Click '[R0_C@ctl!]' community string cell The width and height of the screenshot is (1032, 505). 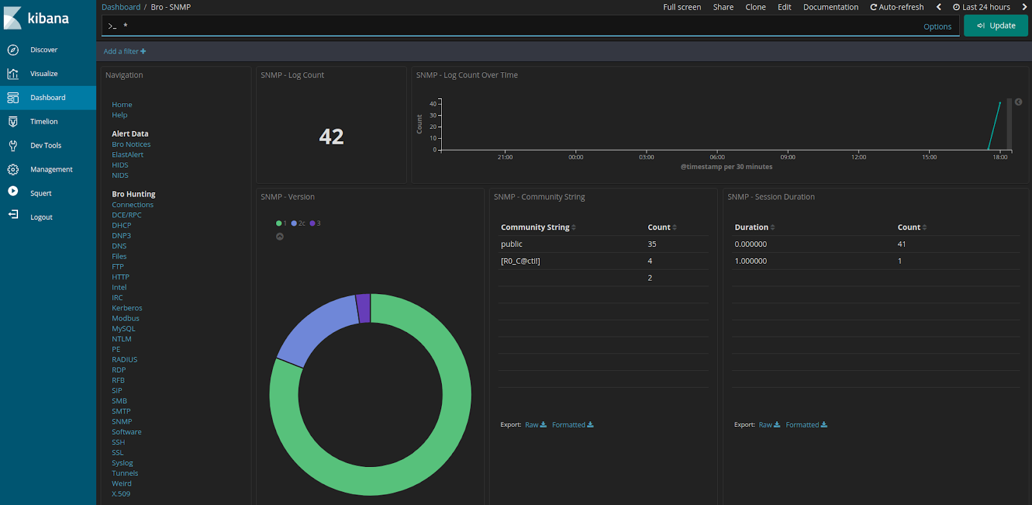521,261
